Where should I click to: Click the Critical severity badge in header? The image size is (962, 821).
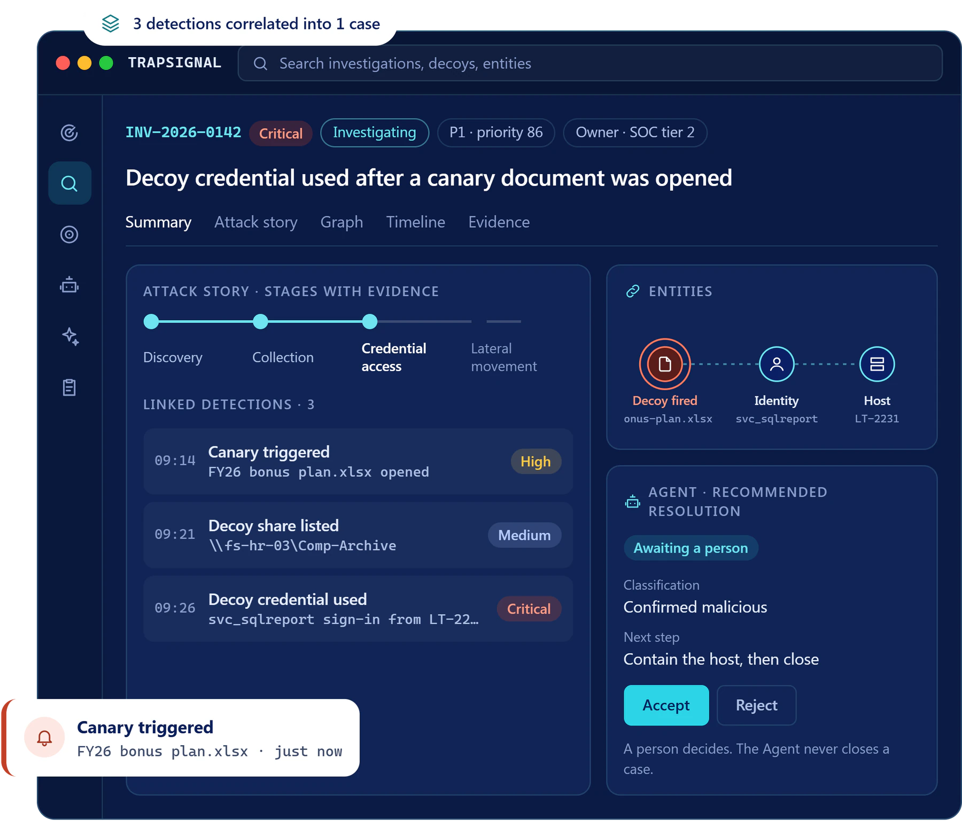281,134
